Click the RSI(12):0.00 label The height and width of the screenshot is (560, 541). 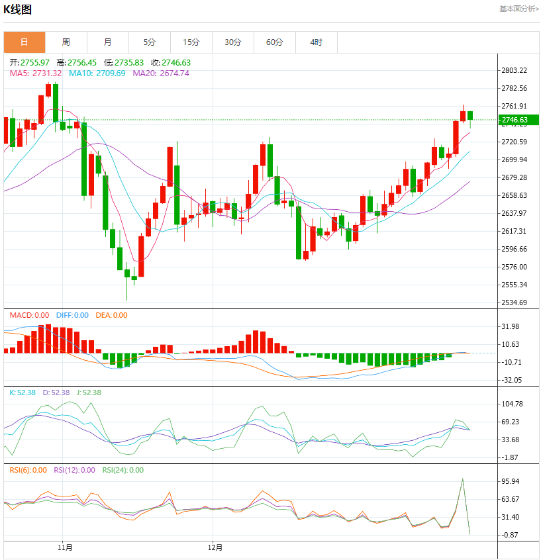click(74, 470)
